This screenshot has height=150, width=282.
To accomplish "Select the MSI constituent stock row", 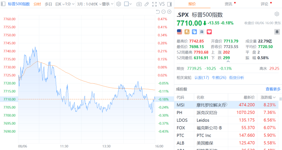I will [226, 105].
